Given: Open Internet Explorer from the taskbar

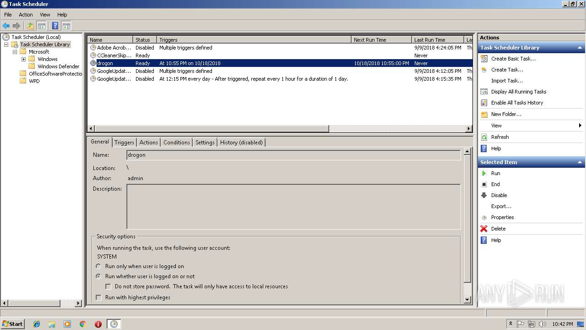Looking at the screenshot, I should point(37,324).
